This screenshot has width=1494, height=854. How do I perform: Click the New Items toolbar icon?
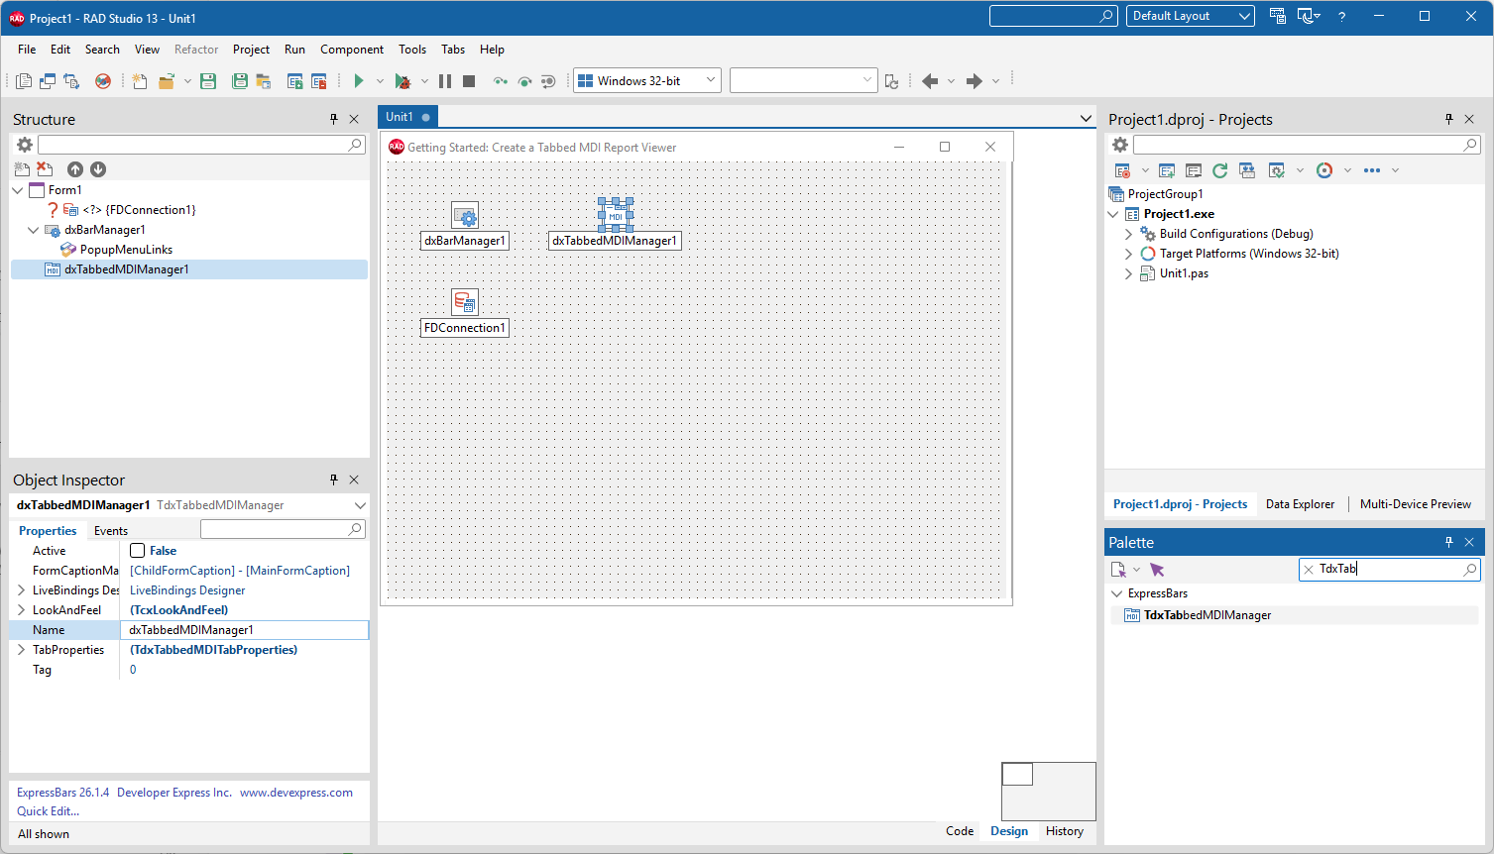pos(140,81)
